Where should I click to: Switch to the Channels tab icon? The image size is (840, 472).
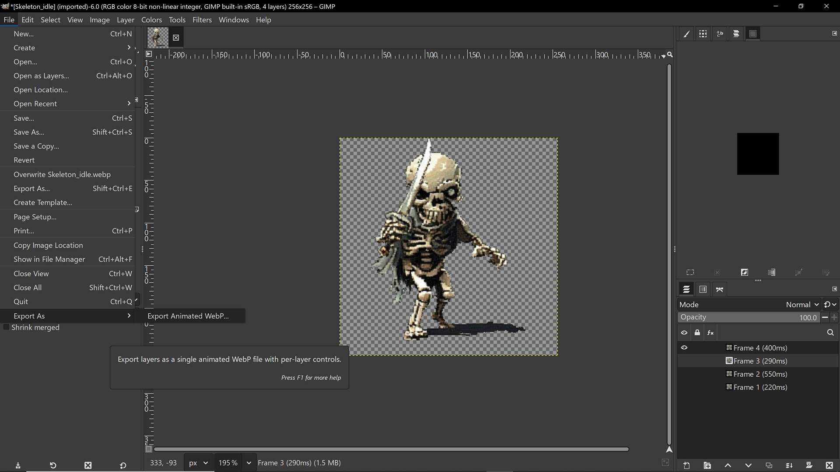(703, 289)
